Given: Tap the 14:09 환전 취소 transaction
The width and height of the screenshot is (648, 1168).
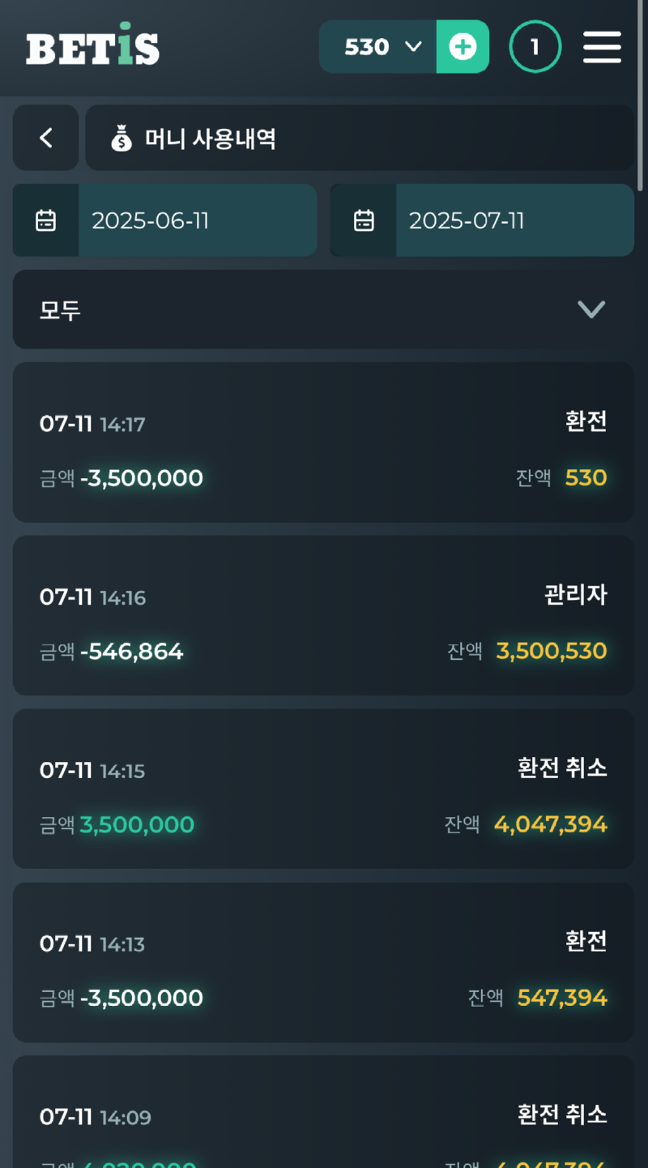Looking at the screenshot, I should tap(323, 1119).
